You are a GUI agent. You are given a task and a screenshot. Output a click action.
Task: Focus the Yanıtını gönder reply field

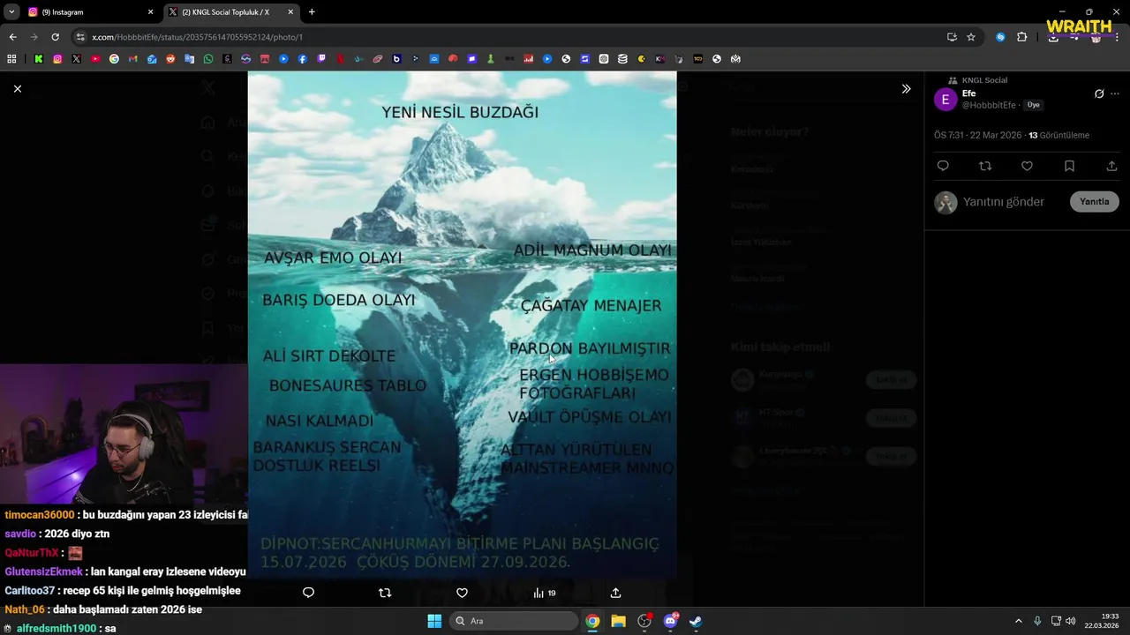(x=1004, y=202)
